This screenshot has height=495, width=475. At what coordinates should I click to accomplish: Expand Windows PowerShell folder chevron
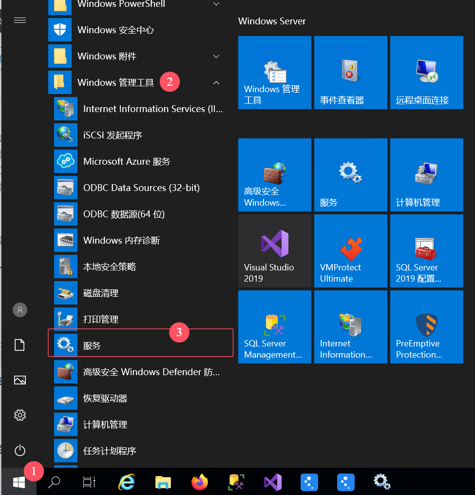pos(216,4)
